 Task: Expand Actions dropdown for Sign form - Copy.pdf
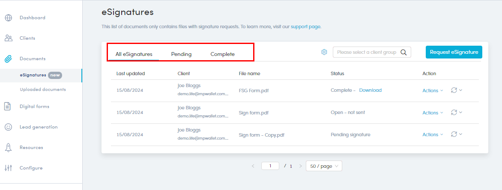[x=433, y=135]
